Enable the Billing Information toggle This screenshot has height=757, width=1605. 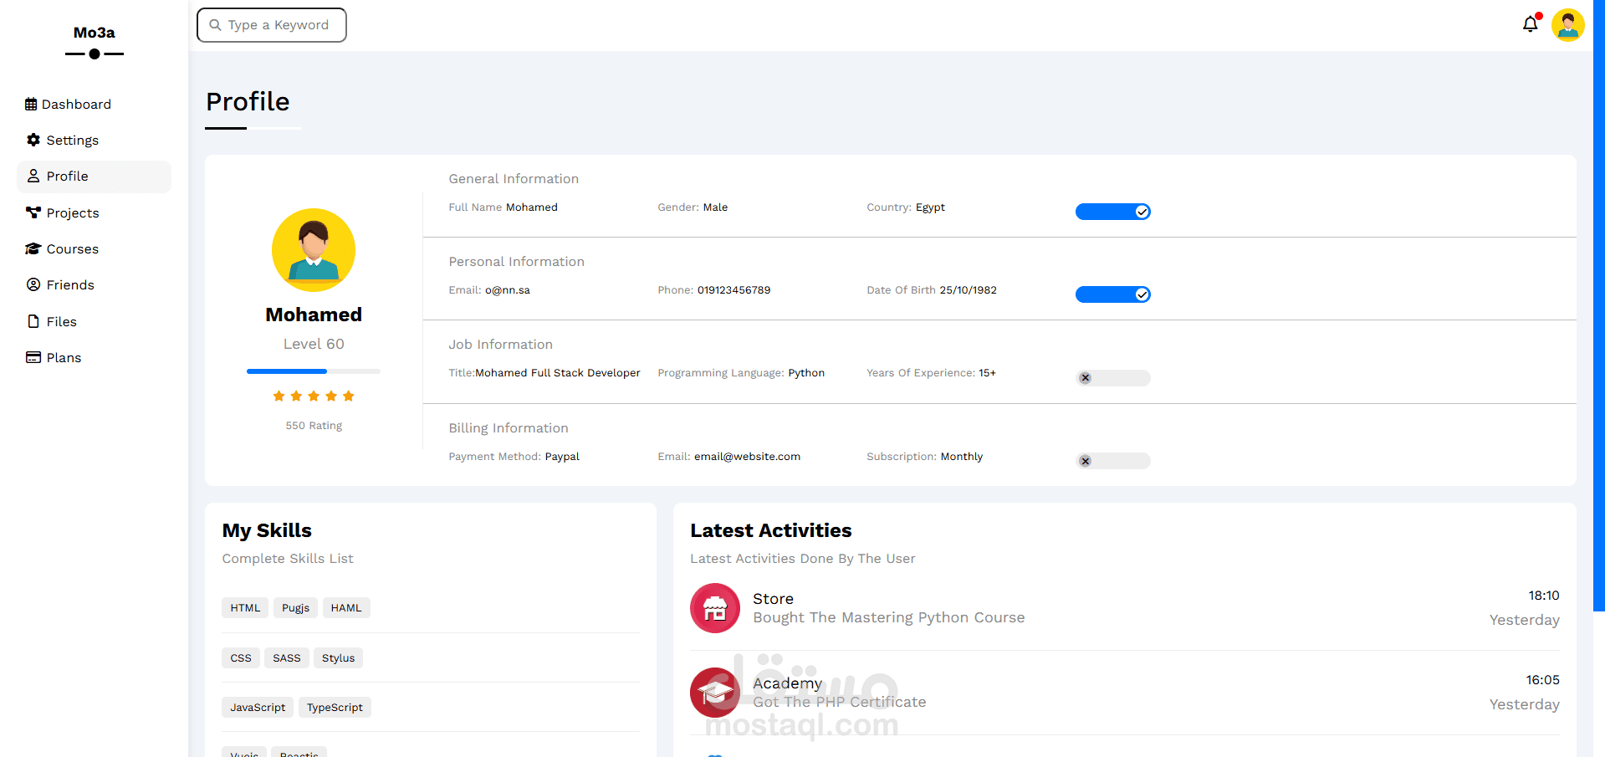point(1113,461)
